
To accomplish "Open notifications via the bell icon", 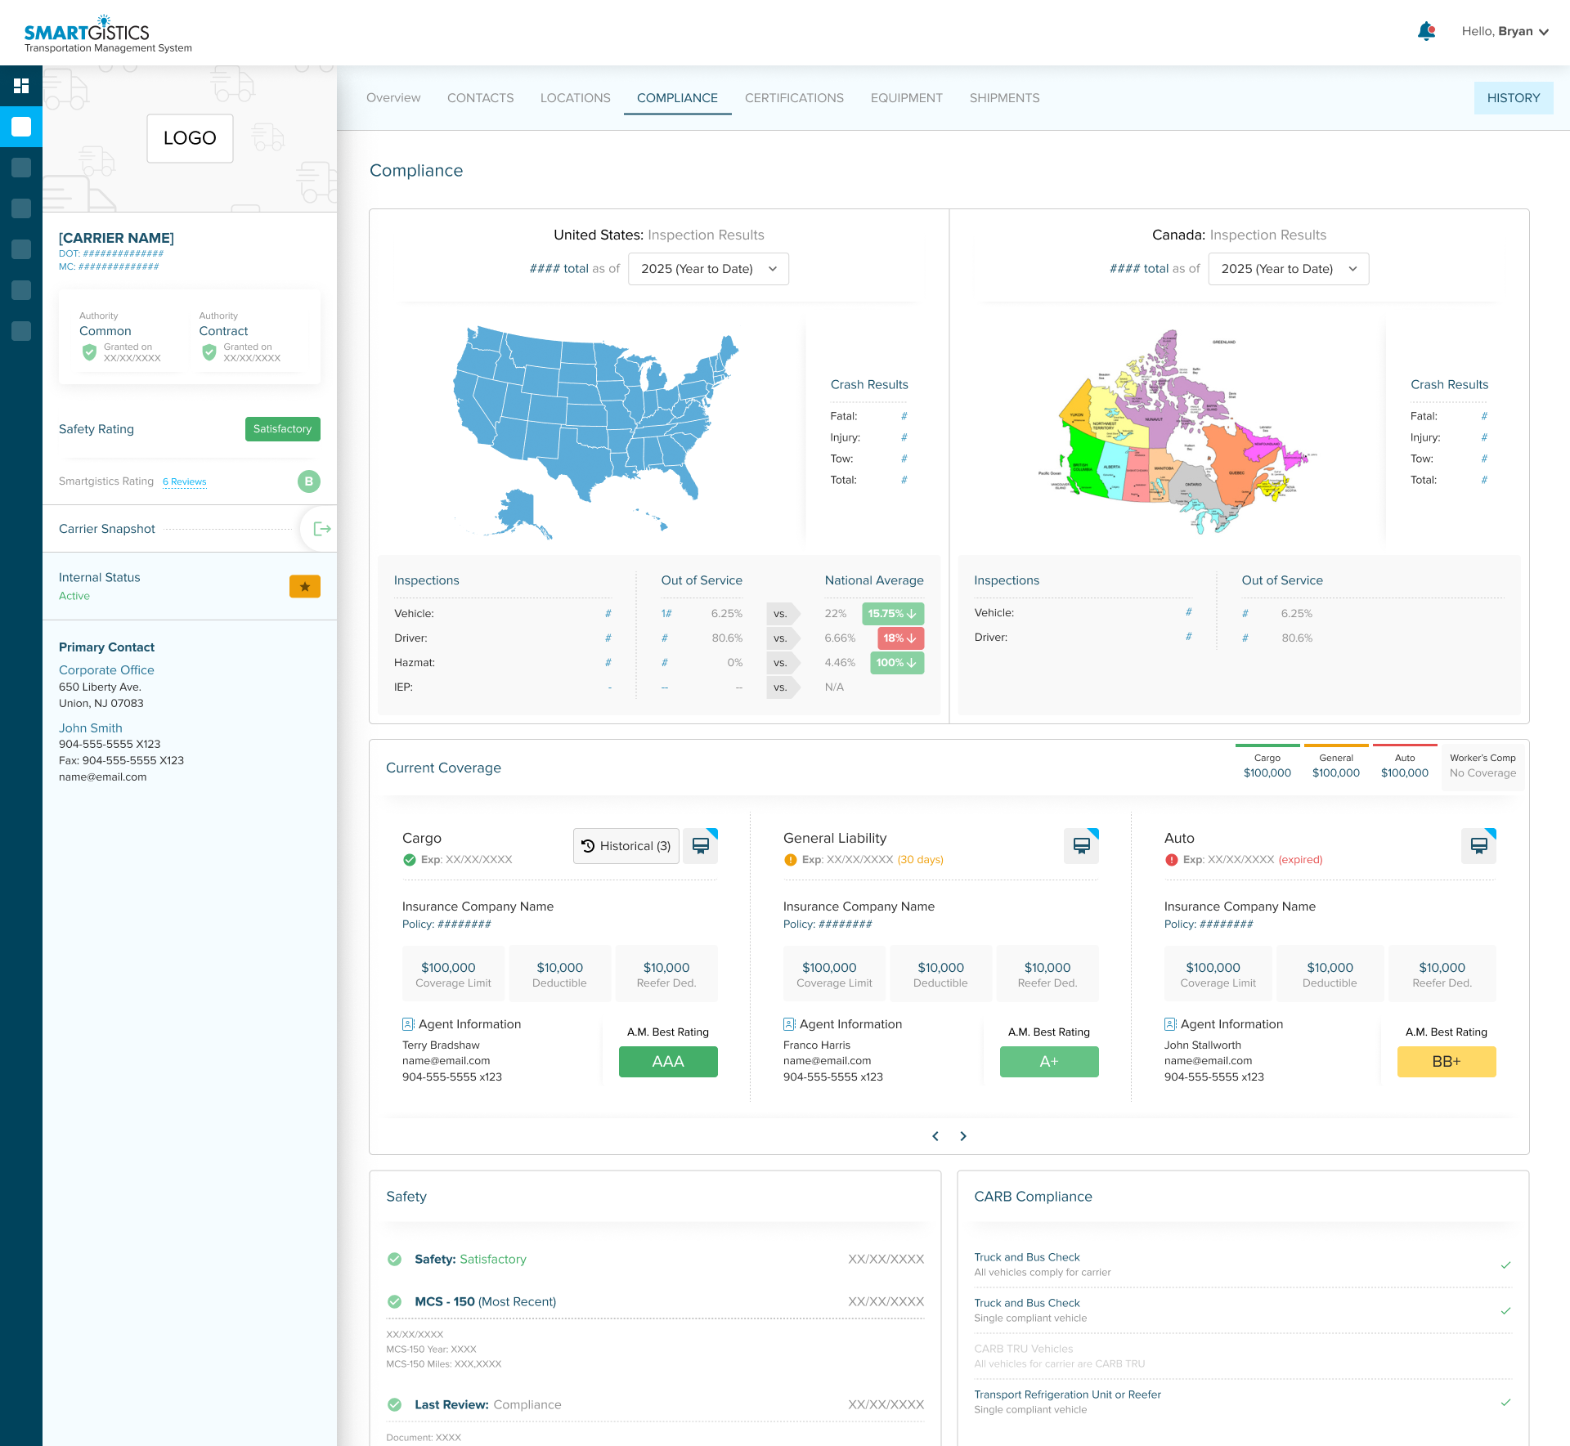I will click(x=1426, y=31).
